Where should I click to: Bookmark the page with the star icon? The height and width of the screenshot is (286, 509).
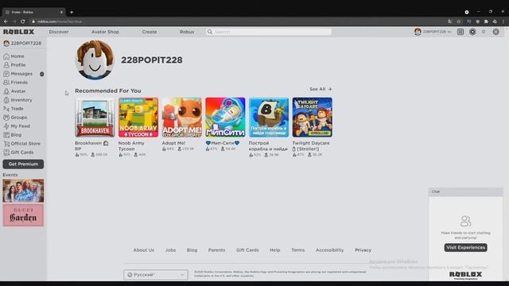[459, 21]
